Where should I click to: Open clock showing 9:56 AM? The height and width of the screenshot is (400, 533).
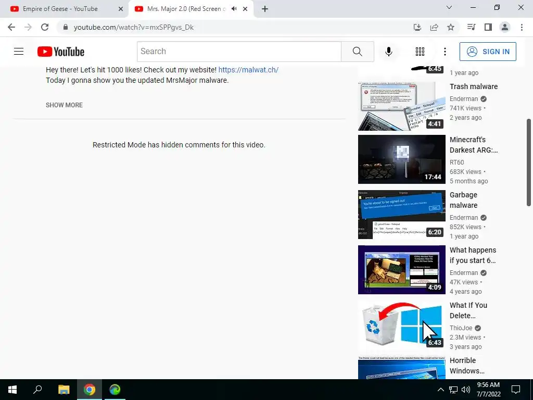coord(488,390)
